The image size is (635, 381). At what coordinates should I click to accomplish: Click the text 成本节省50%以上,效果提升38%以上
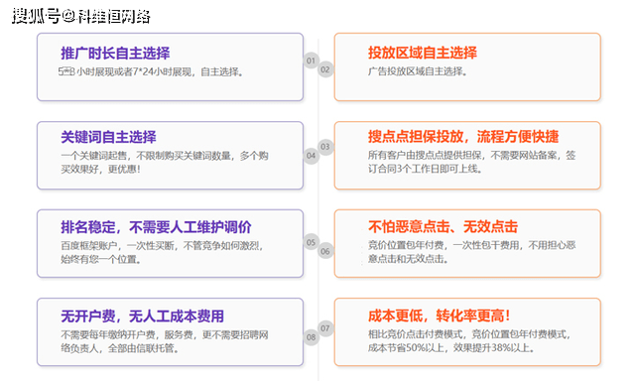[451, 348]
